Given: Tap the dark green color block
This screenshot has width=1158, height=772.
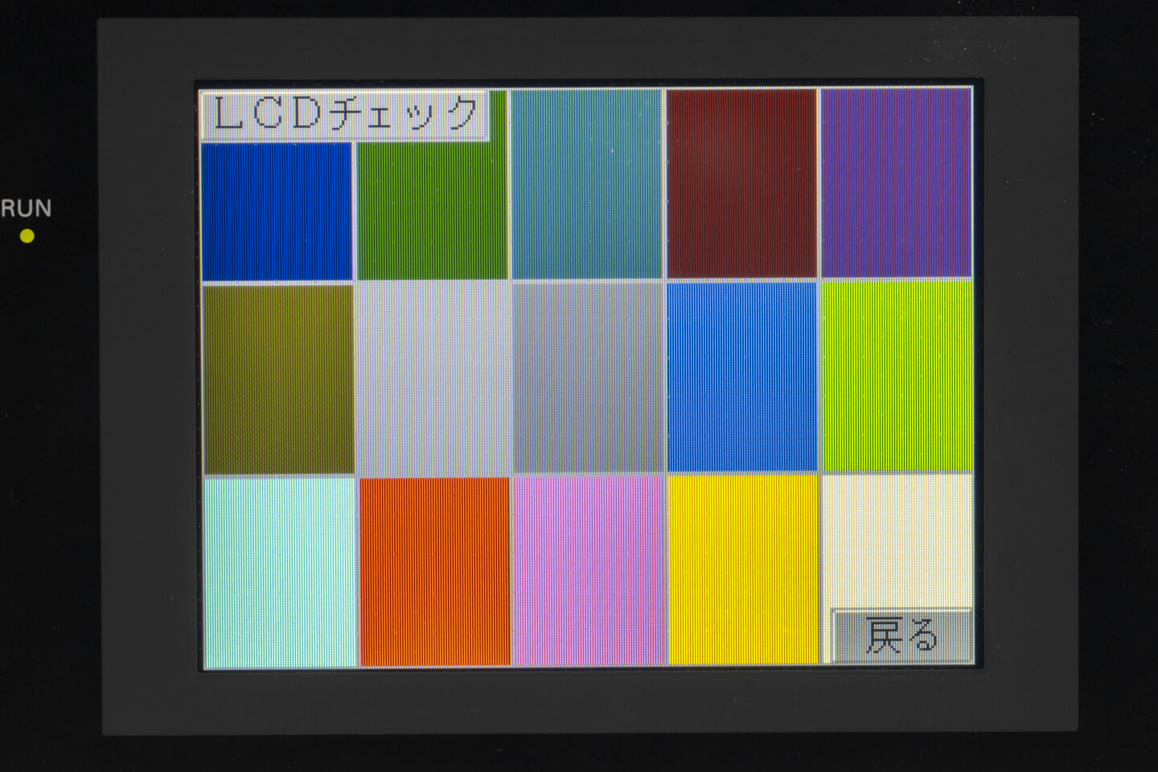Looking at the screenshot, I should coord(433,212).
